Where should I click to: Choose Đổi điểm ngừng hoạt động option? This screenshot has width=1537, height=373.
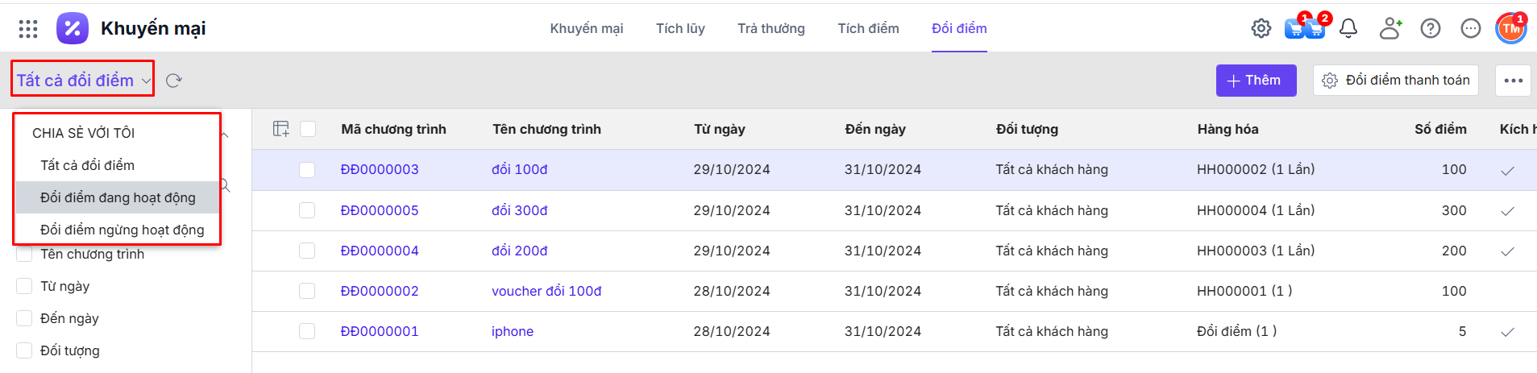122,230
